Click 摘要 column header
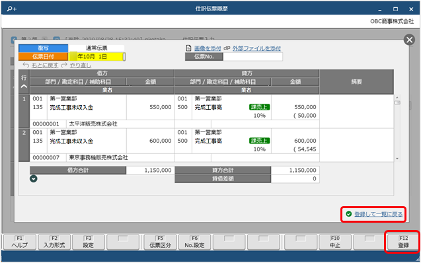421x263 pixels. [356, 82]
